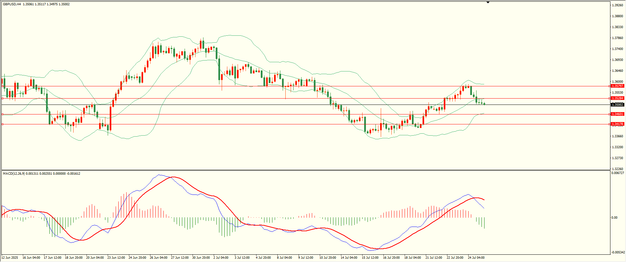Click the 1.36000 price scale value
This screenshot has width=626, height=262.
(x=617, y=82)
